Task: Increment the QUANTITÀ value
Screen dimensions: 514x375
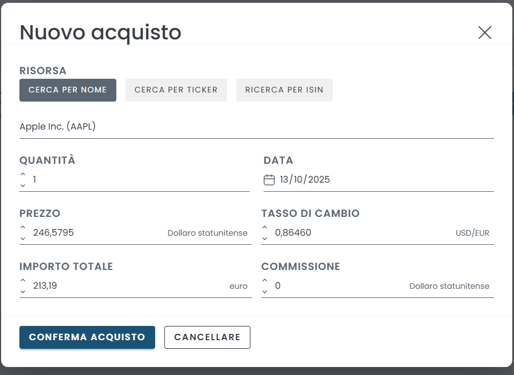Action: [x=23, y=175]
